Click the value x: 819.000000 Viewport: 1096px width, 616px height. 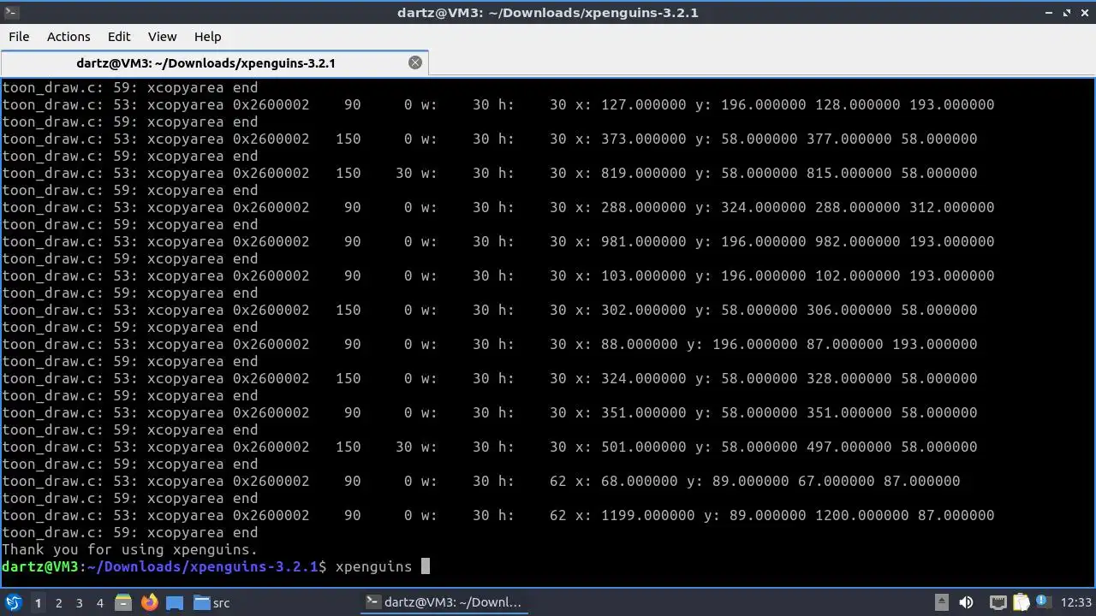point(630,173)
